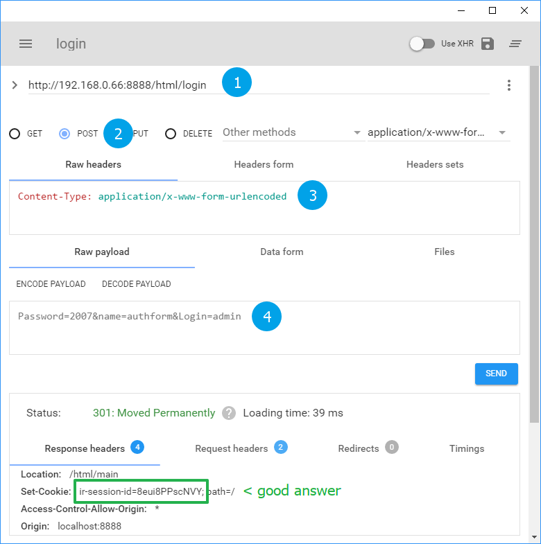This screenshot has height=544, width=541.
Task: Click the Location /html/main header value
Action: coord(94,474)
